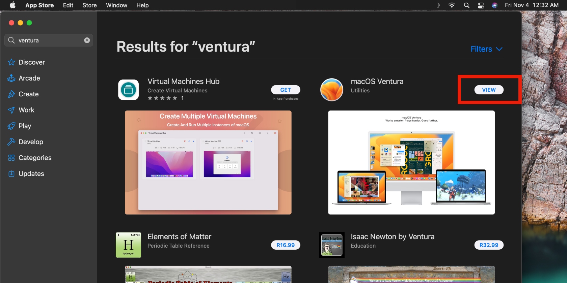Click the 'Education' category label
The height and width of the screenshot is (283, 567).
click(363, 246)
